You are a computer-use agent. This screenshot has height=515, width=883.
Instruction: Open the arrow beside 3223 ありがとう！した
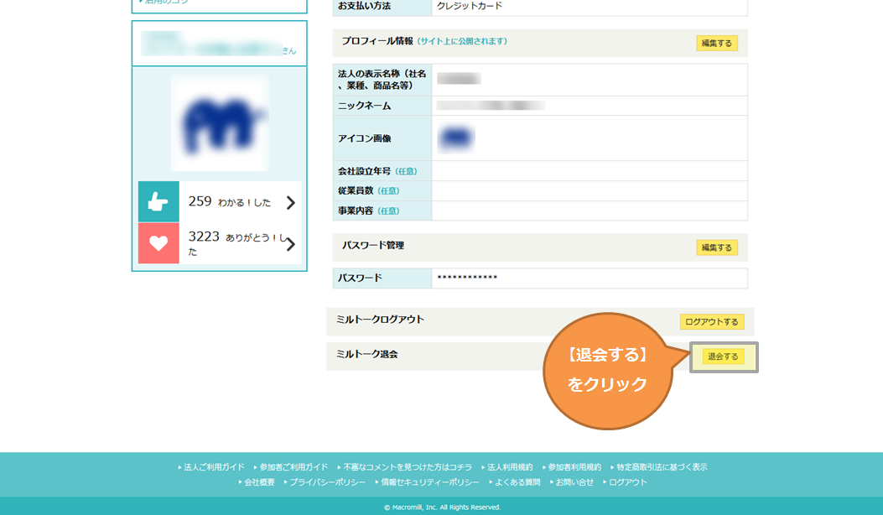coord(290,244)
